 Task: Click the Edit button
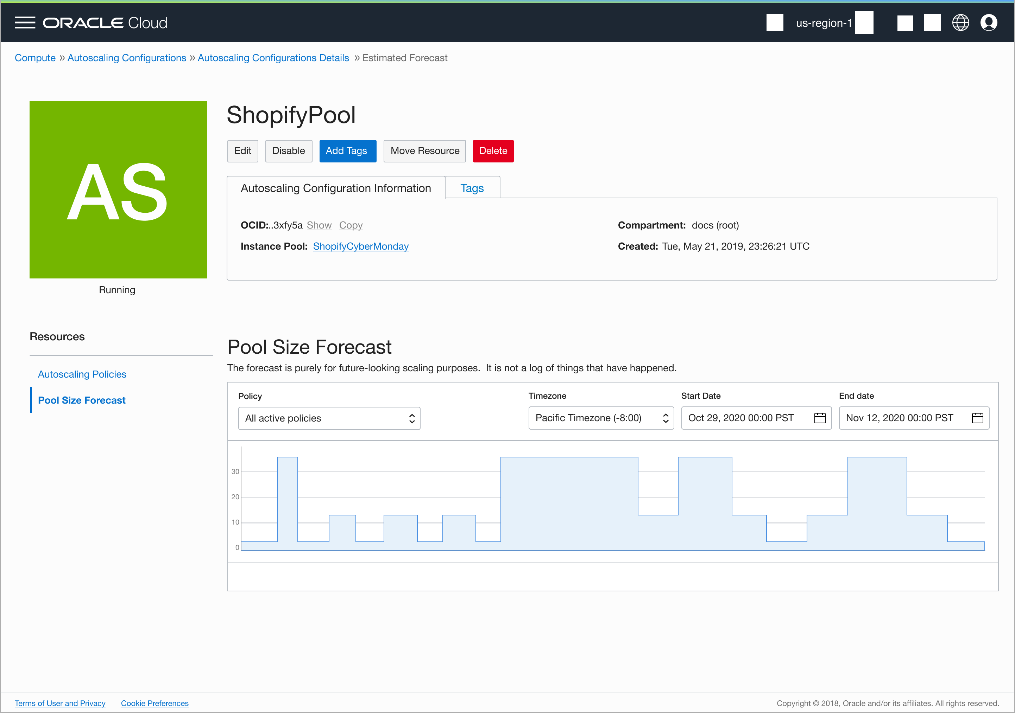point(243,151)
